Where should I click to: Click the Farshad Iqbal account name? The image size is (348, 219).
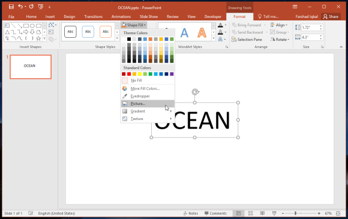pos(307,17)
